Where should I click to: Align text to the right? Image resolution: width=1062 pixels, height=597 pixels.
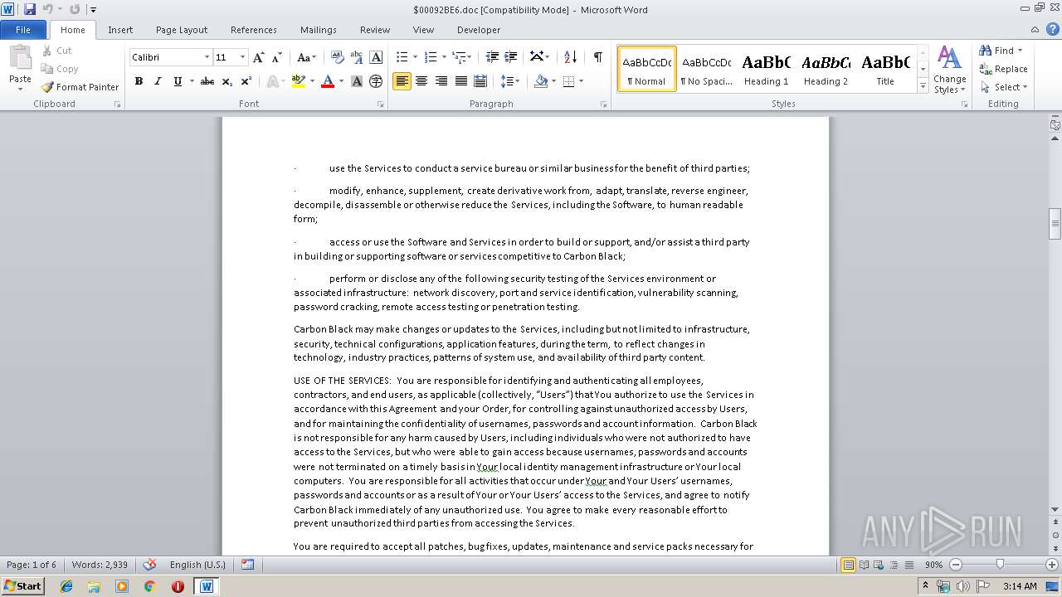tap(441, 81)
